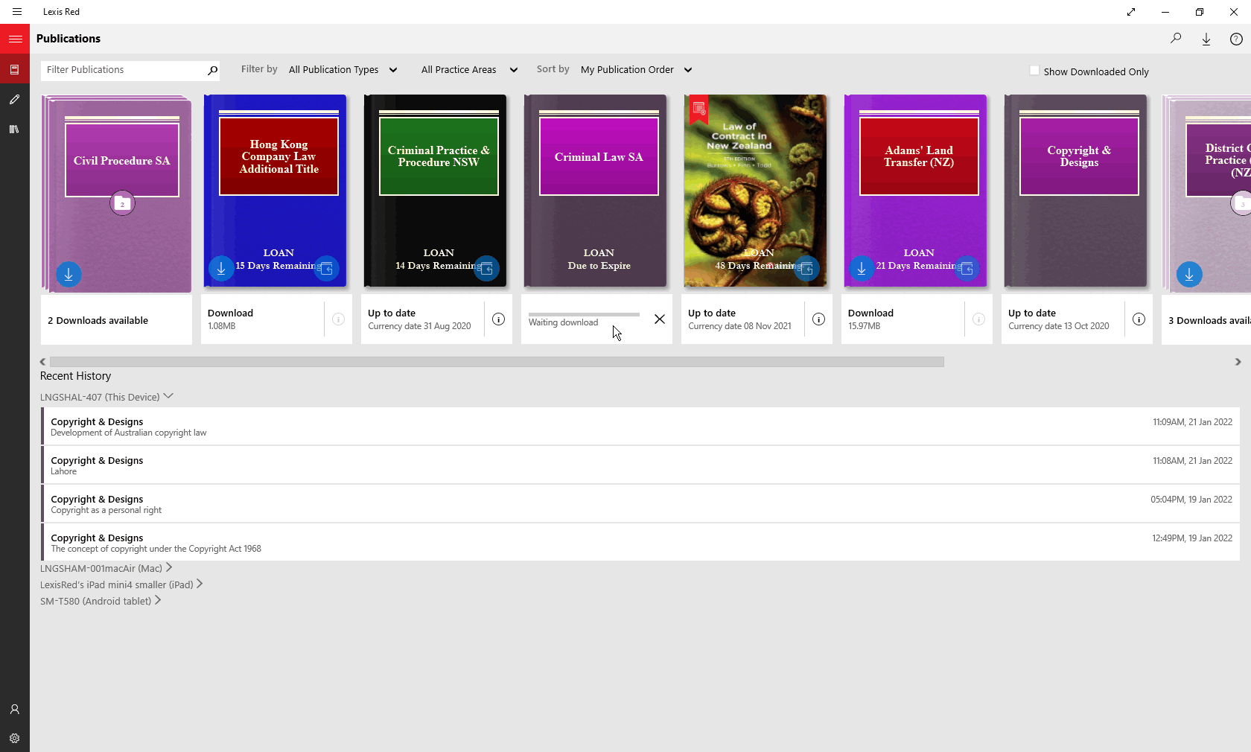View info for Criminal Practice & Procedure NSW

(x=498, y=319)
